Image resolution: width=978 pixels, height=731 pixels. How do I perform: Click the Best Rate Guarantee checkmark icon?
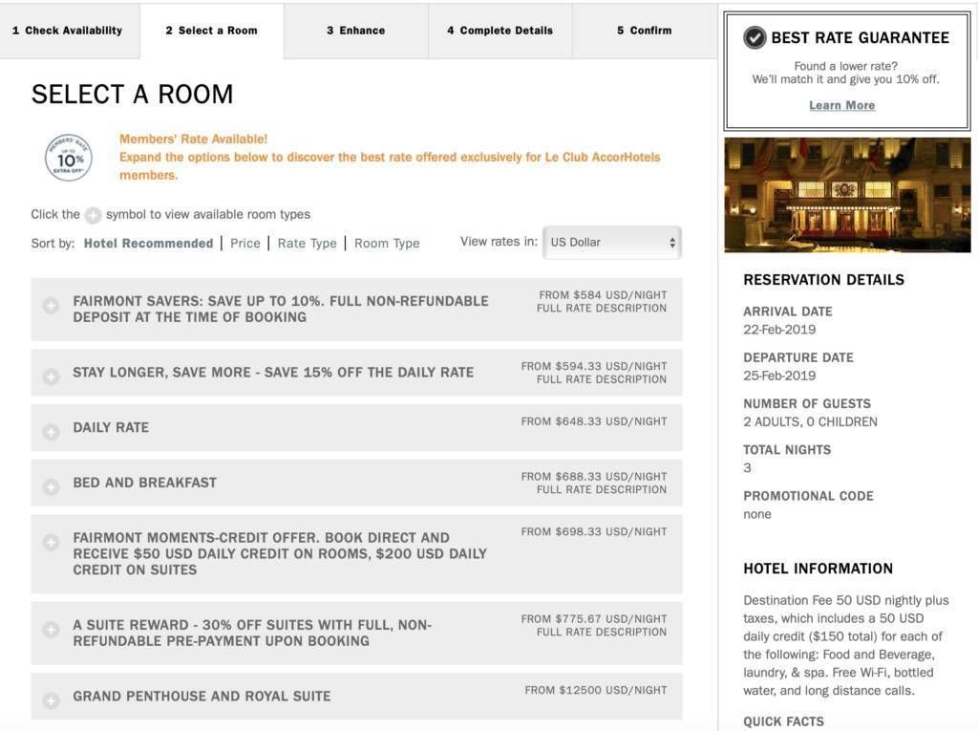click(x=755, y=38)
